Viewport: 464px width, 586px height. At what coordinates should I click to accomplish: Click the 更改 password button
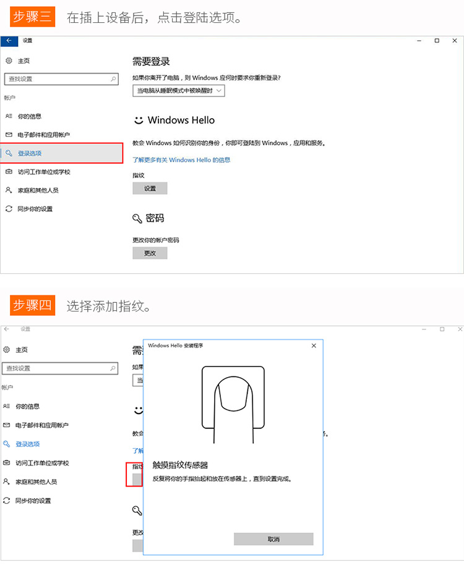pos(150,253)
